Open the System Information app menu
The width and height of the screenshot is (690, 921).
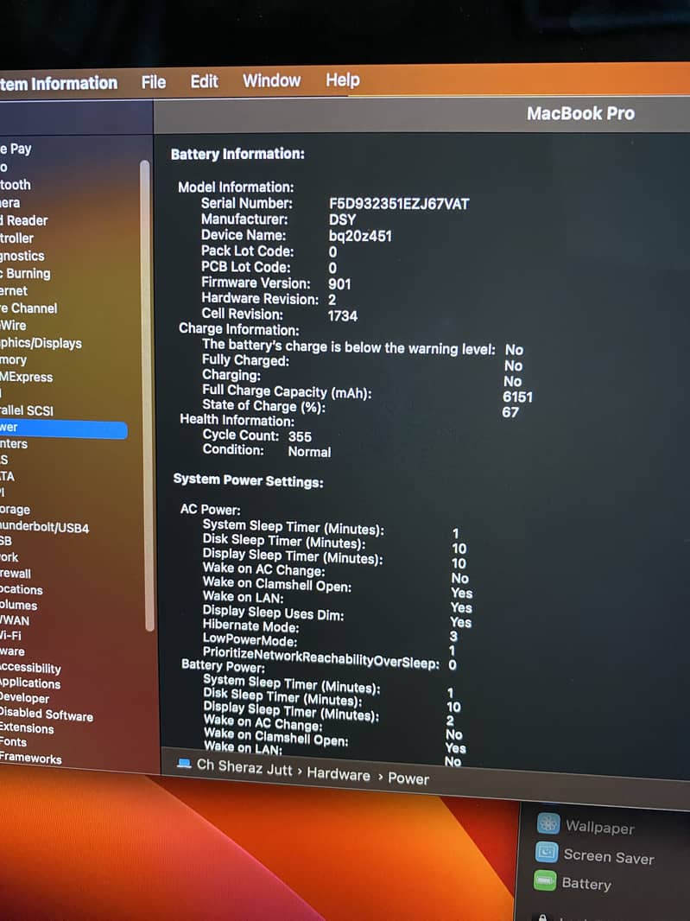coord(59,84)
